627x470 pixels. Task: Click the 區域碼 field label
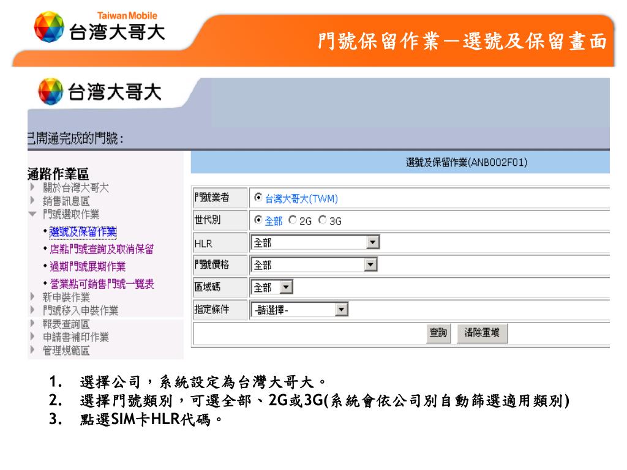tap(207, 287)
